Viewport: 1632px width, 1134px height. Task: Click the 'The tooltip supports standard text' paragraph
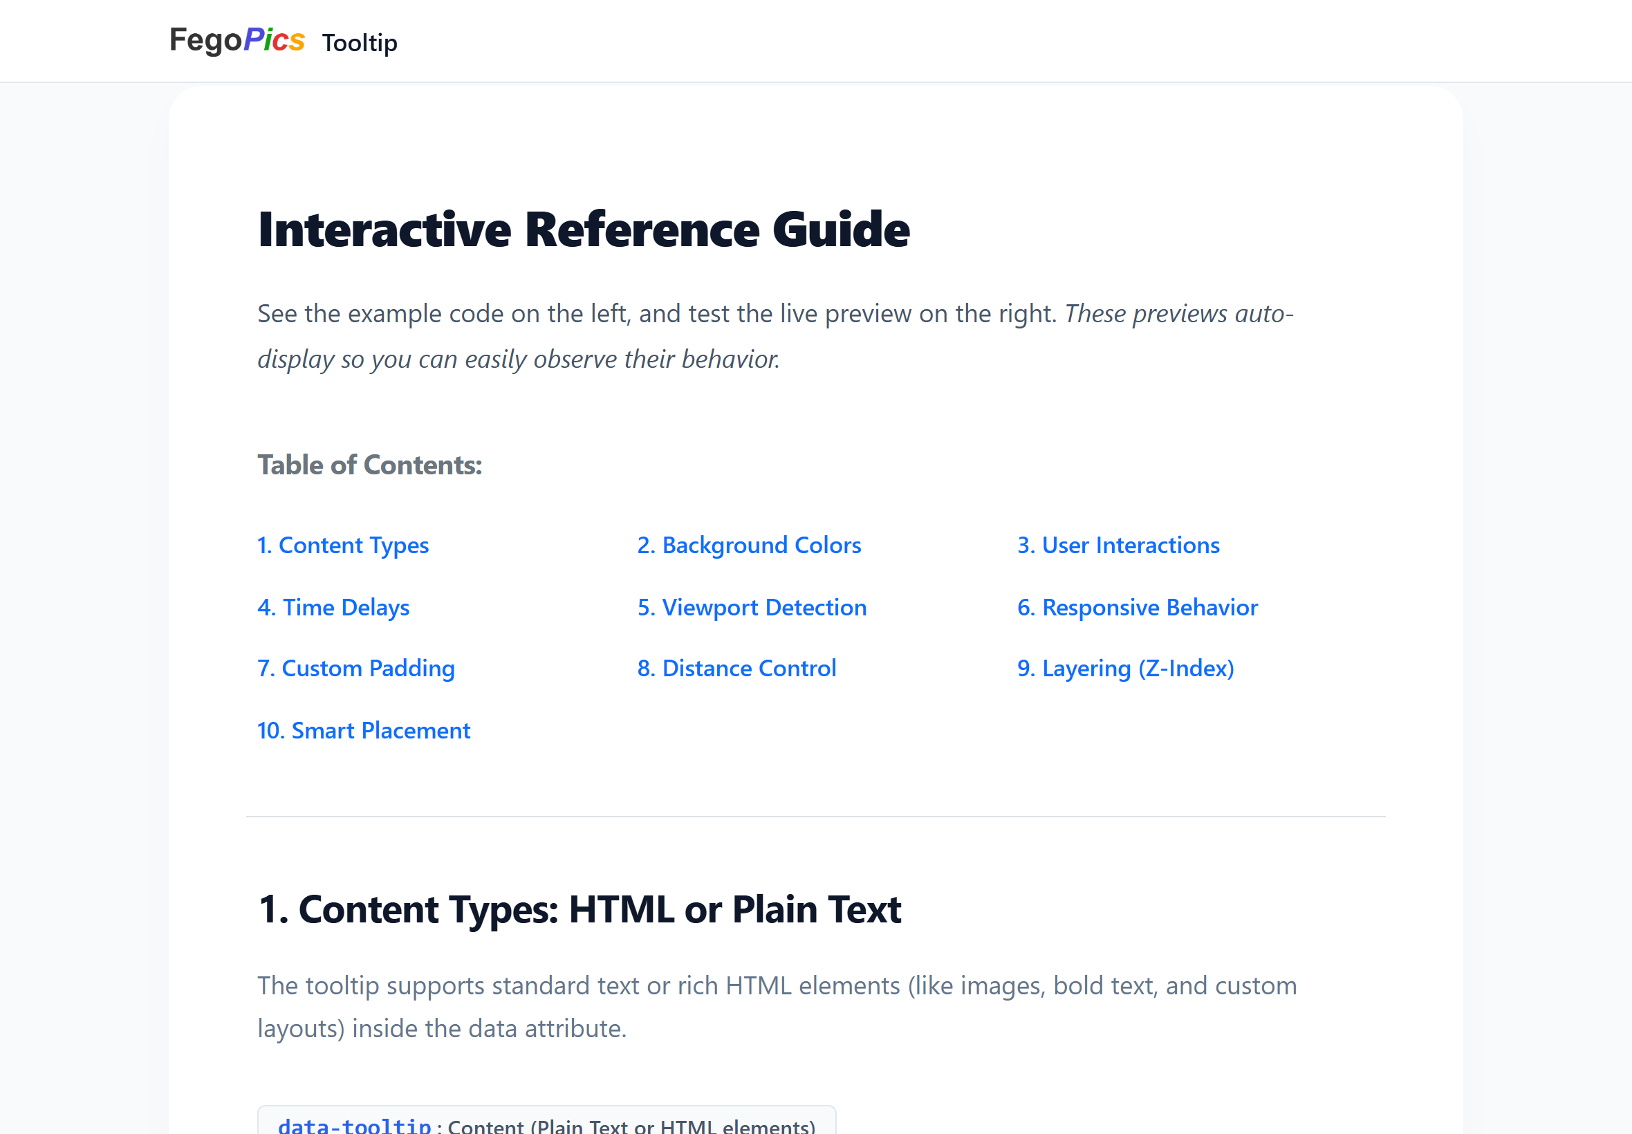777,1007
